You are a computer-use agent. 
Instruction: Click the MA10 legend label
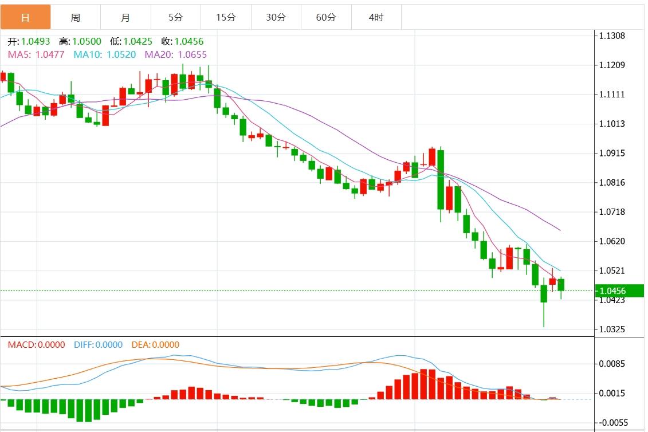click(x=104, y=54)
